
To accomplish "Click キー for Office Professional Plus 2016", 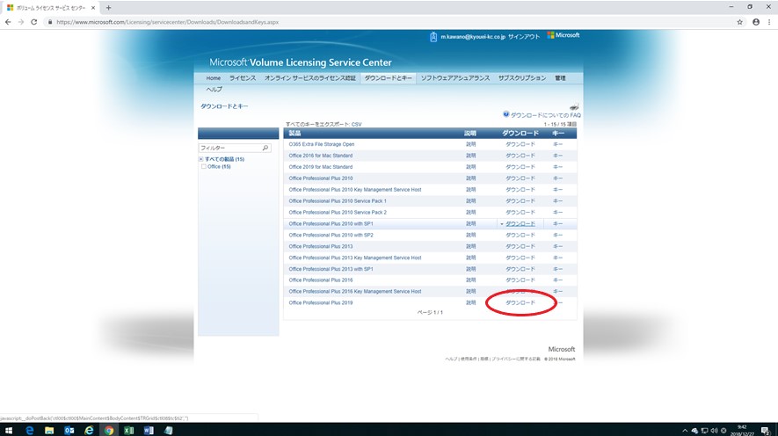I will pyautogui.click(x=557, y=280).
